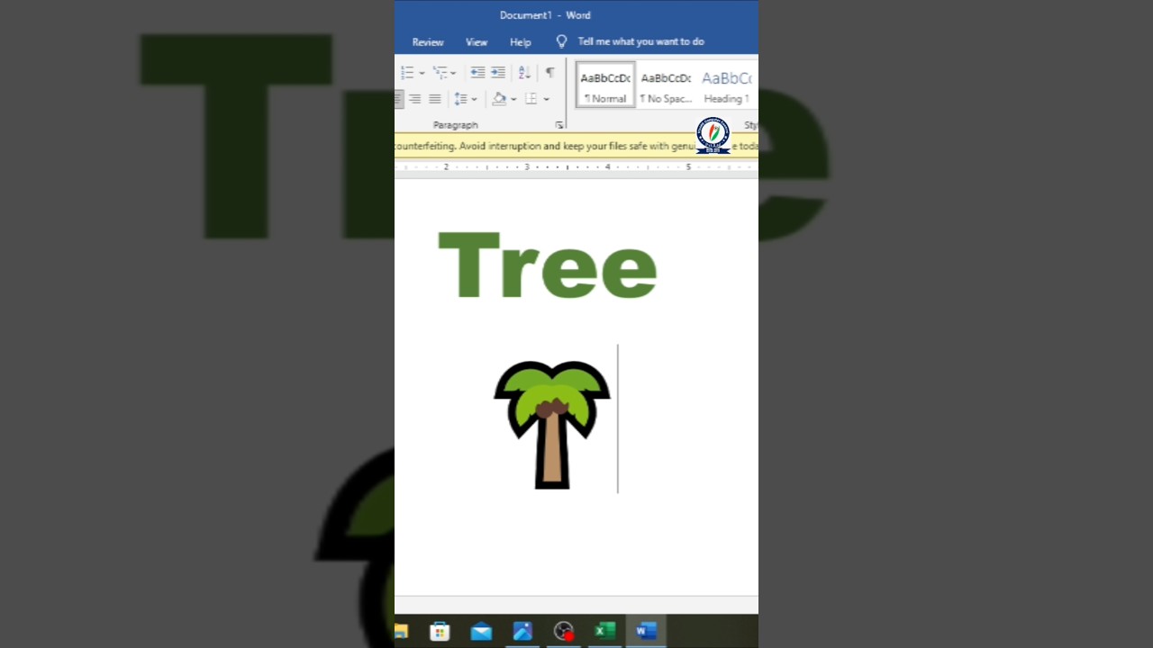Select the Align Right icon

414,99
